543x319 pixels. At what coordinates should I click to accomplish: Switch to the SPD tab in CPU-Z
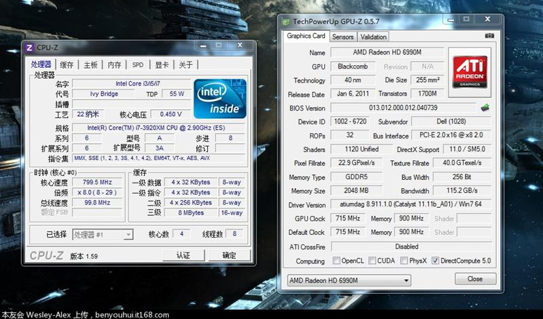(x=138, y=64)
